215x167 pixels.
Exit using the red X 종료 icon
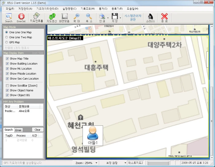[x=164, y=18]
